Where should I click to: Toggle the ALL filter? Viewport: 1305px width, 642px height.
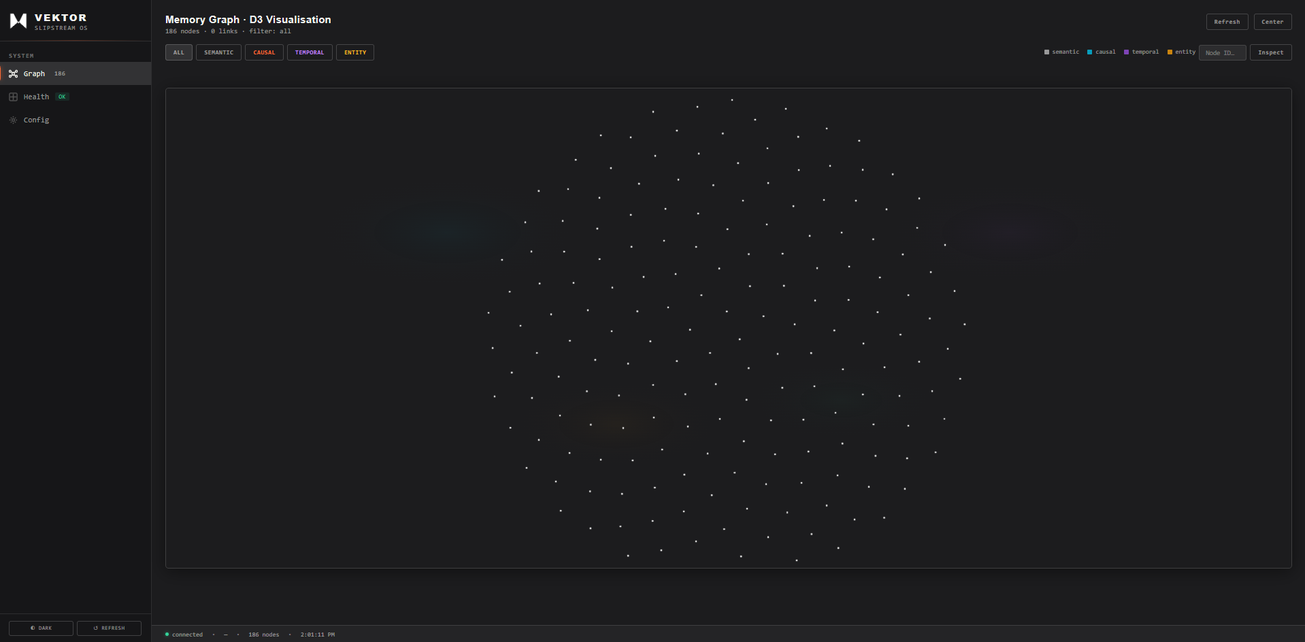[x=178, y=52]
